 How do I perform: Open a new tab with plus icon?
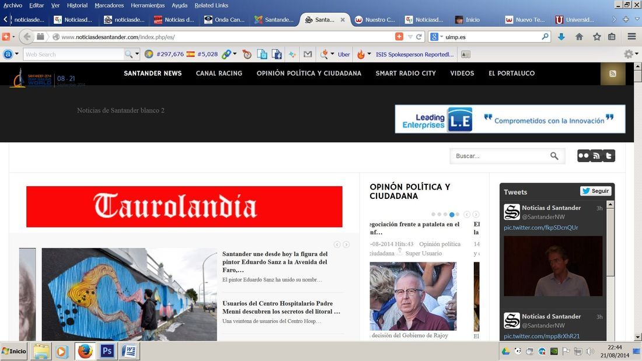tap(626, 19)
